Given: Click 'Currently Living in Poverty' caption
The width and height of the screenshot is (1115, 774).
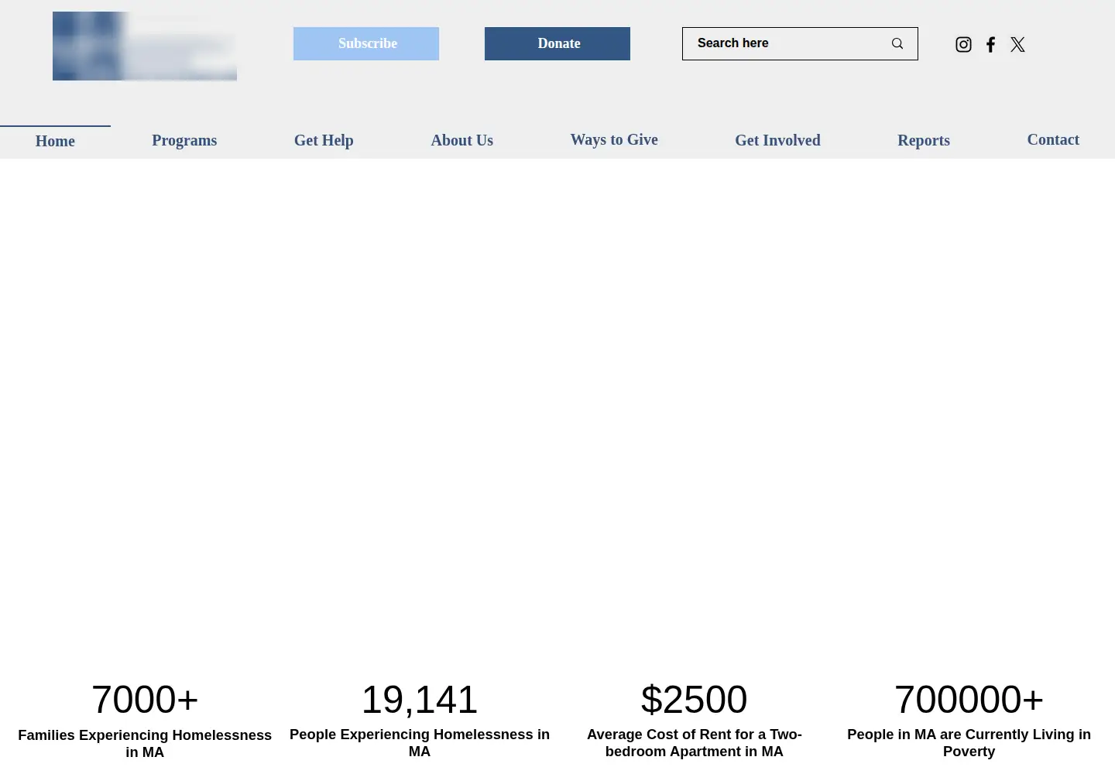Looking at the screenshot, I should coord(969,742).
